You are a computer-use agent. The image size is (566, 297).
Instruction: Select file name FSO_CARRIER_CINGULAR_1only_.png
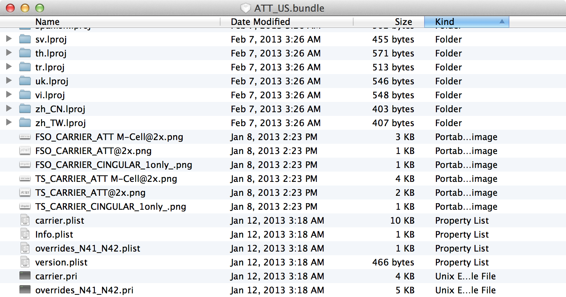pyautogui.click(x=114, y=165)
